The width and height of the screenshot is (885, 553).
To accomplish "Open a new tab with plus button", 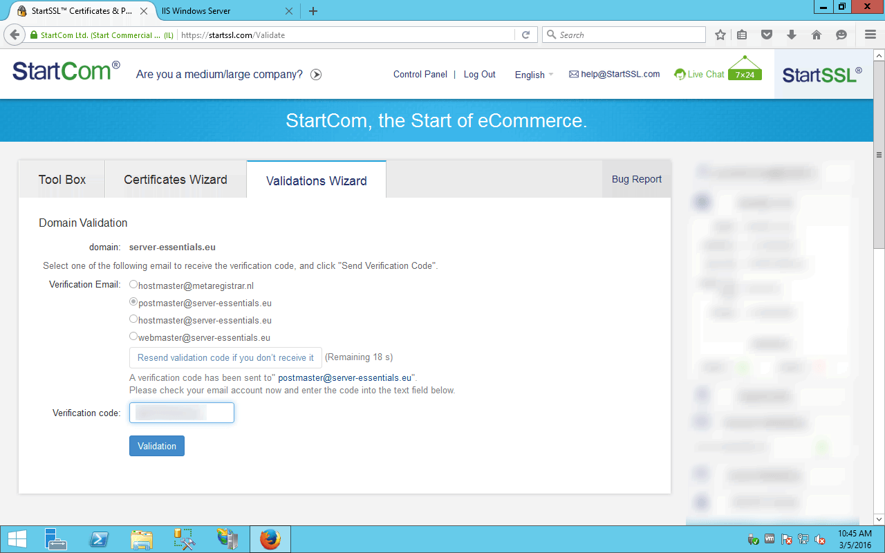I will 313,11.
